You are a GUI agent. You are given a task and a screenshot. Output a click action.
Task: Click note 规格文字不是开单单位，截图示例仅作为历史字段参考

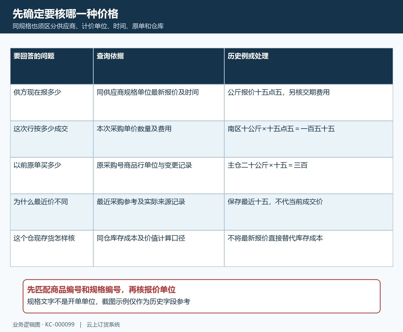point(109,302)
